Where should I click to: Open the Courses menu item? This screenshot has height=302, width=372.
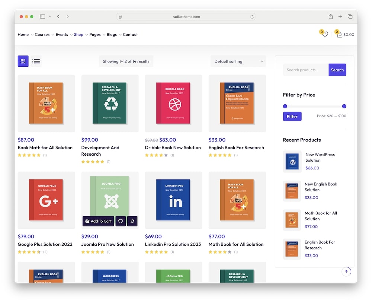coord(42,34)
